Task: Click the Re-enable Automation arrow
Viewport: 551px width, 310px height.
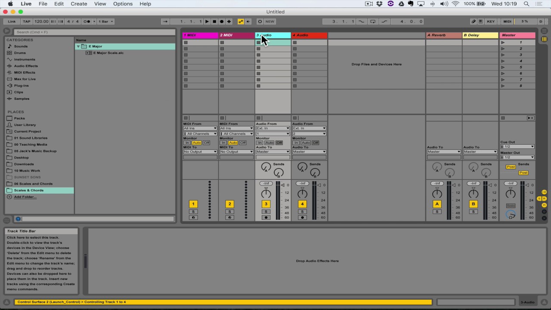Action: pyautogui.click(x=248, y=22)
